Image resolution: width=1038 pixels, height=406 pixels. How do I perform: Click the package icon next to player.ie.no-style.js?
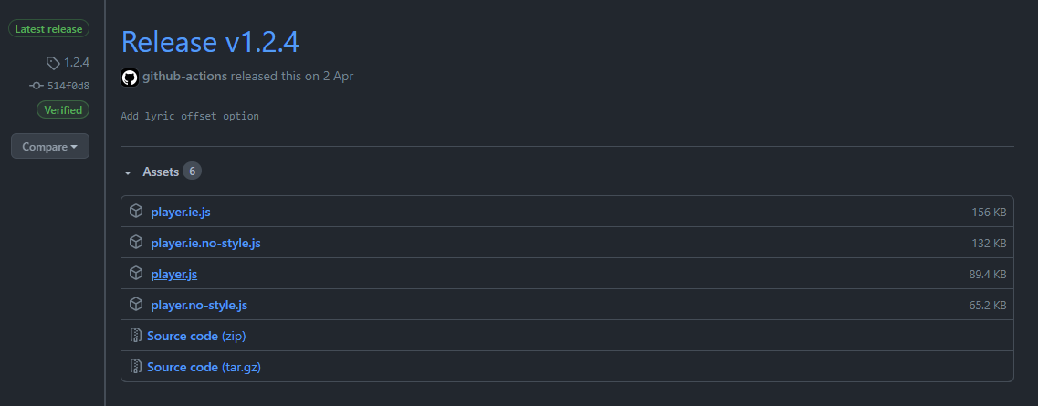pyautogui.click(x=136, y=243)
